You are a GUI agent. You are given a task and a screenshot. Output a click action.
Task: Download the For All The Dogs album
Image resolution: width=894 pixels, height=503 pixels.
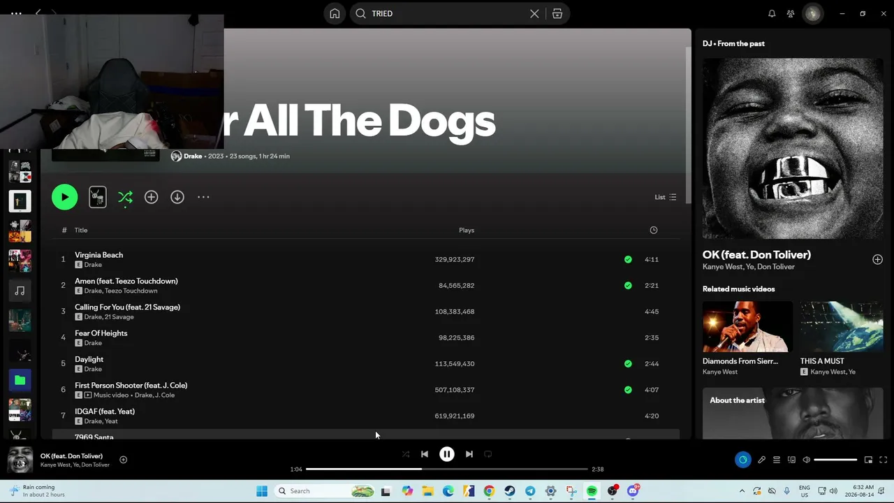click(177, 197)
